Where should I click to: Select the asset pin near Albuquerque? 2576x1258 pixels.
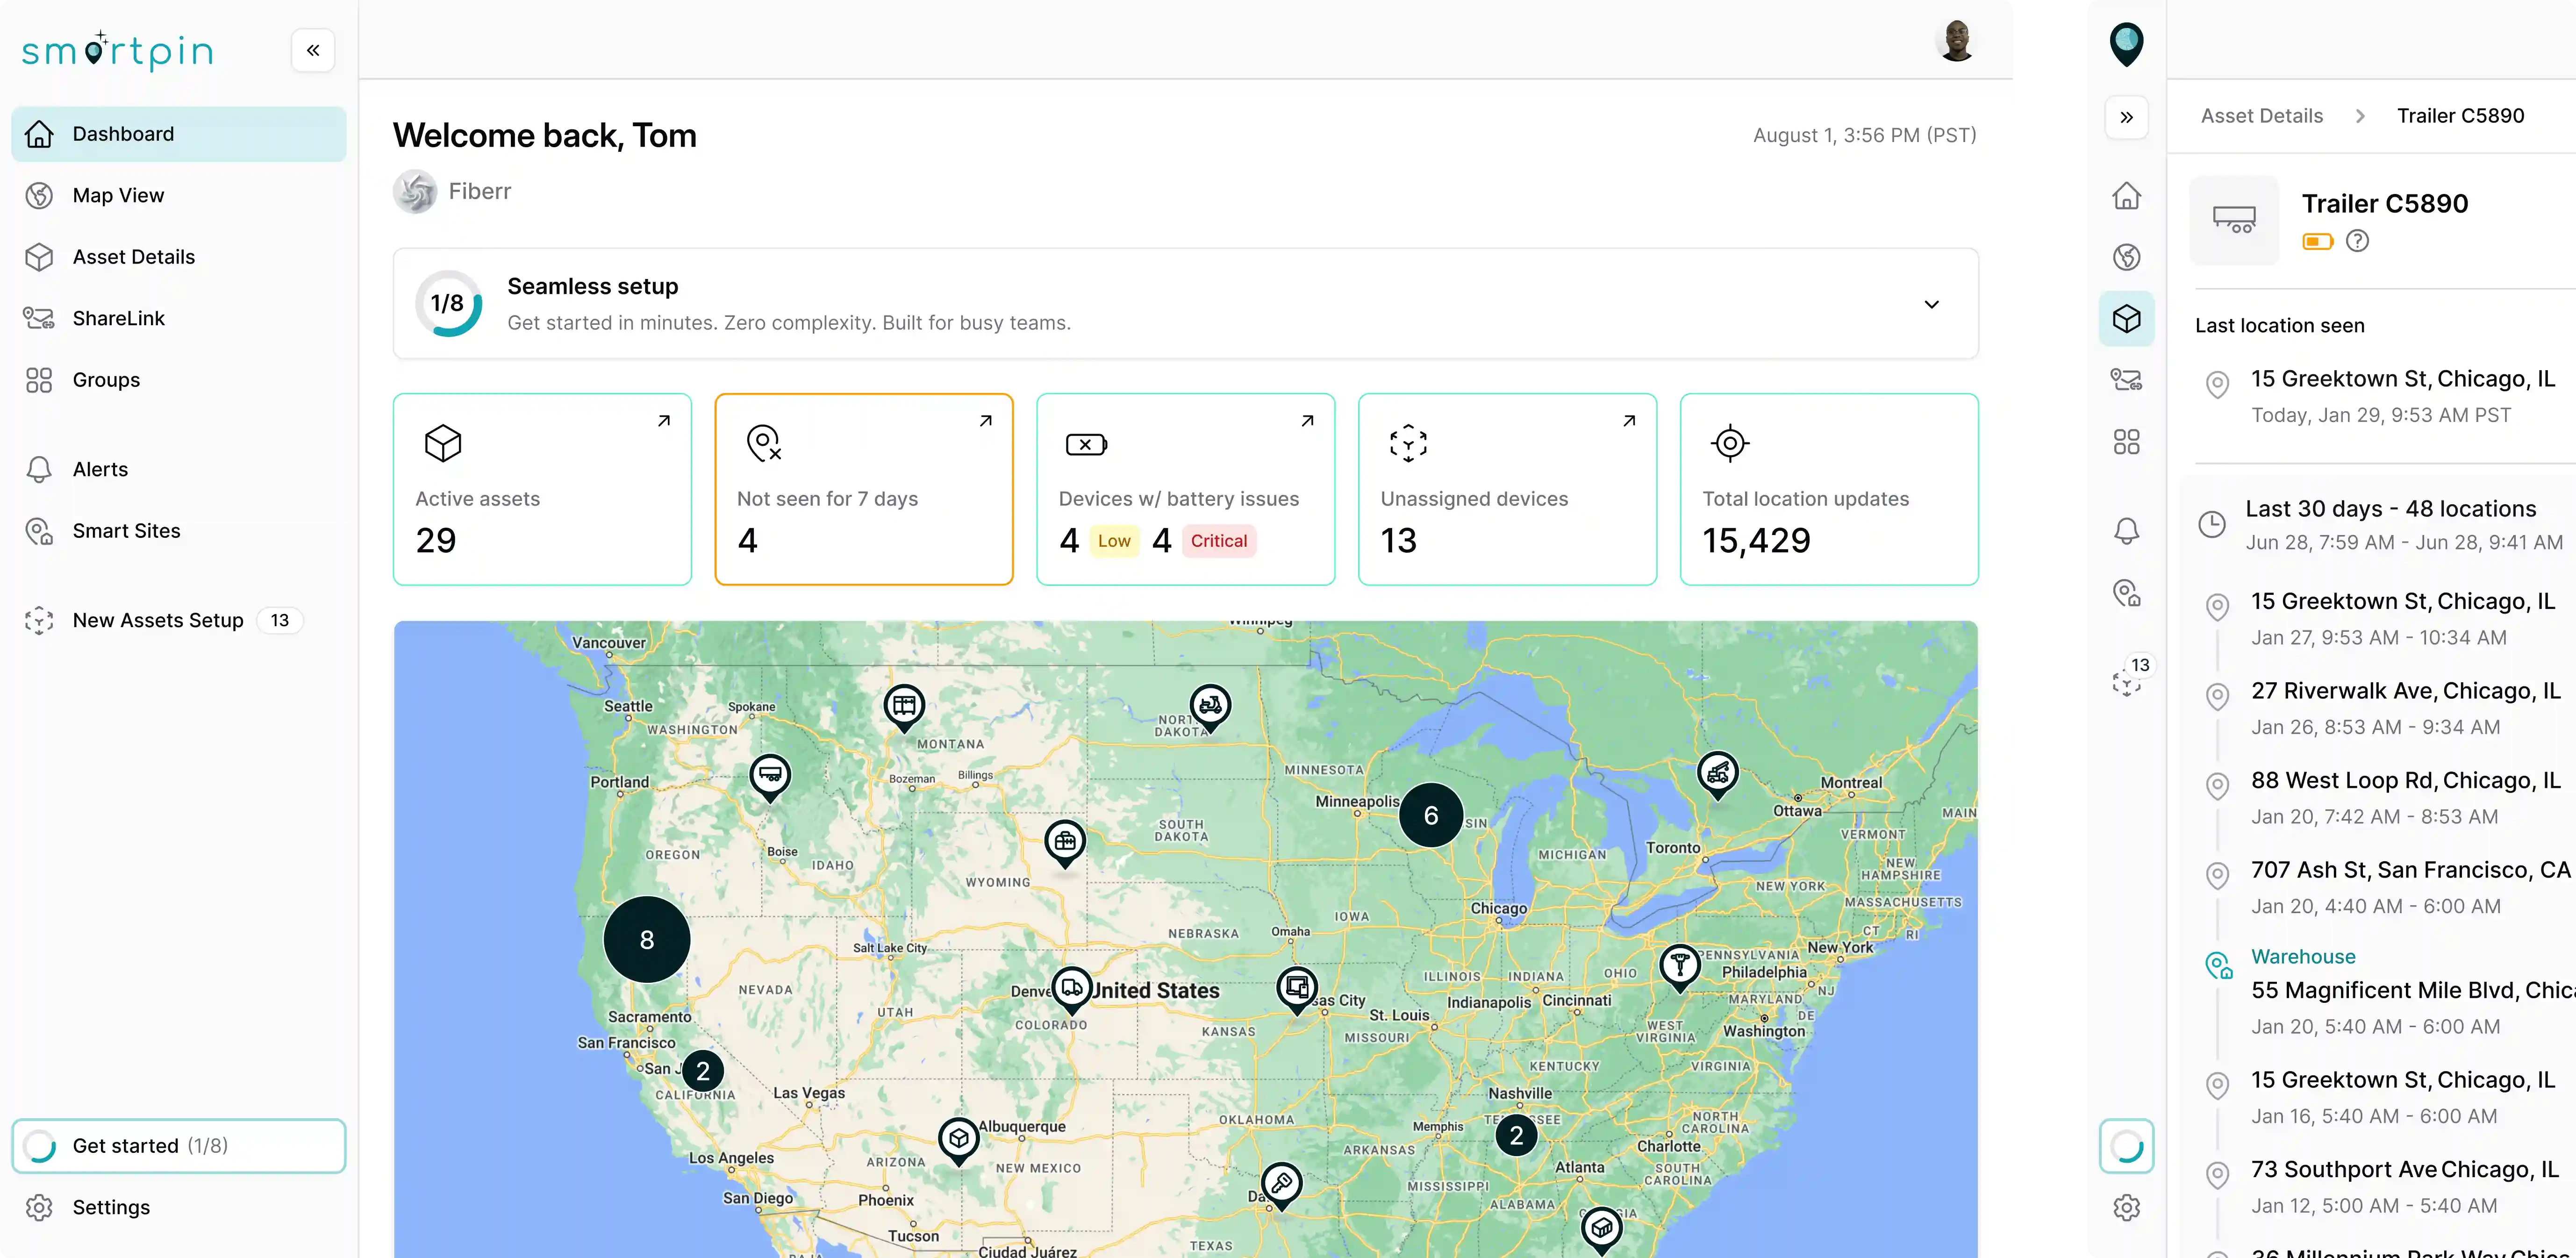(958, 1139)
